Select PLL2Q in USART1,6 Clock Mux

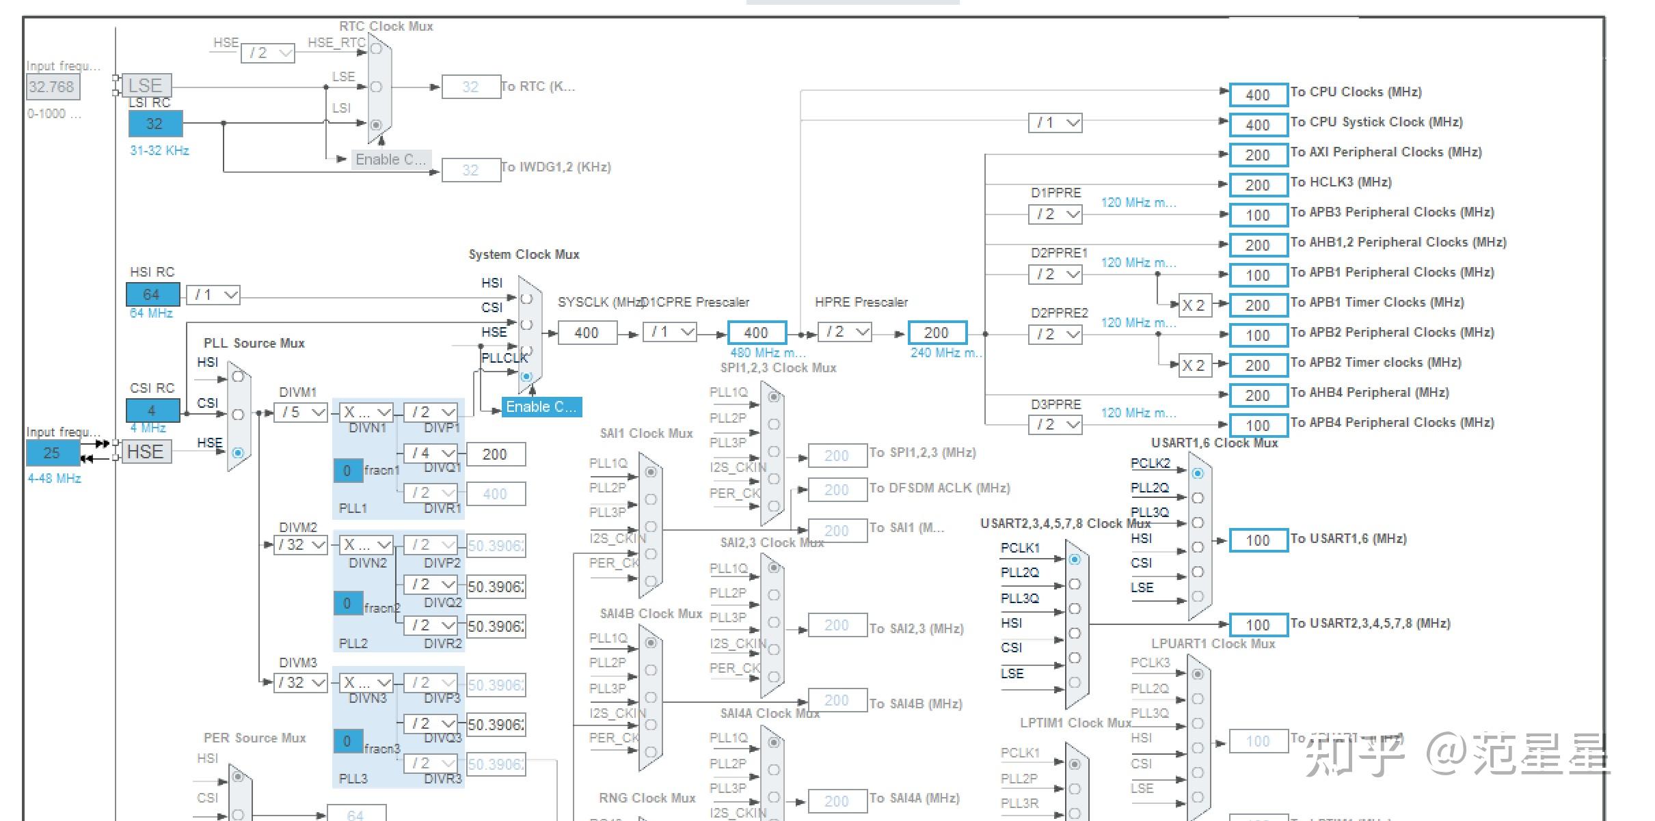[x=1198, y=498]
